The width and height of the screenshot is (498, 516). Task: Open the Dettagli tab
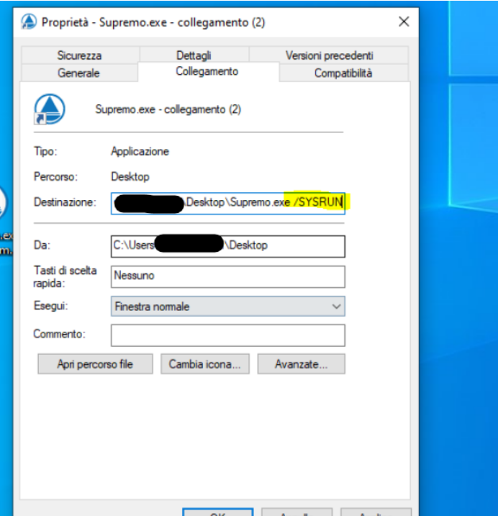tap(194, 55)
